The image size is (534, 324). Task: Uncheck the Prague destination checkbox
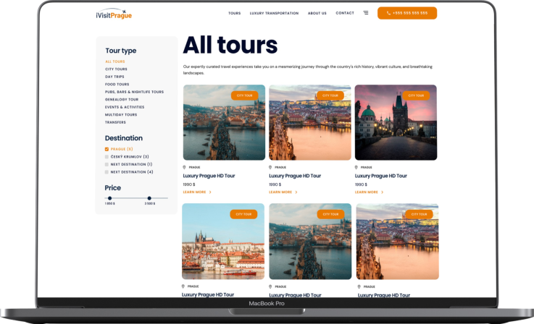pyautogui.click(x=107, y=149)
